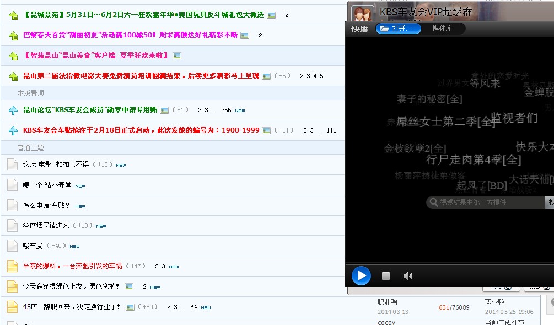Click yellow folder icon beside 4S店 辞职回来

coord(12,307)
